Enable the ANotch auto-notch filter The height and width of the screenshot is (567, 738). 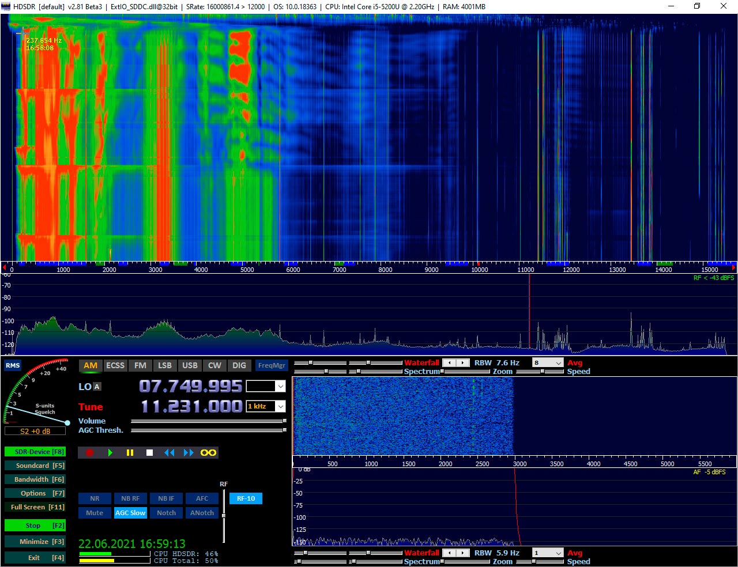tap(202, 513)
